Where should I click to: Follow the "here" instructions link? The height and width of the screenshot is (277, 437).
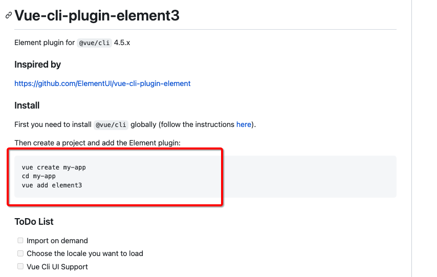pyautogui.click(x=244, y=124)
